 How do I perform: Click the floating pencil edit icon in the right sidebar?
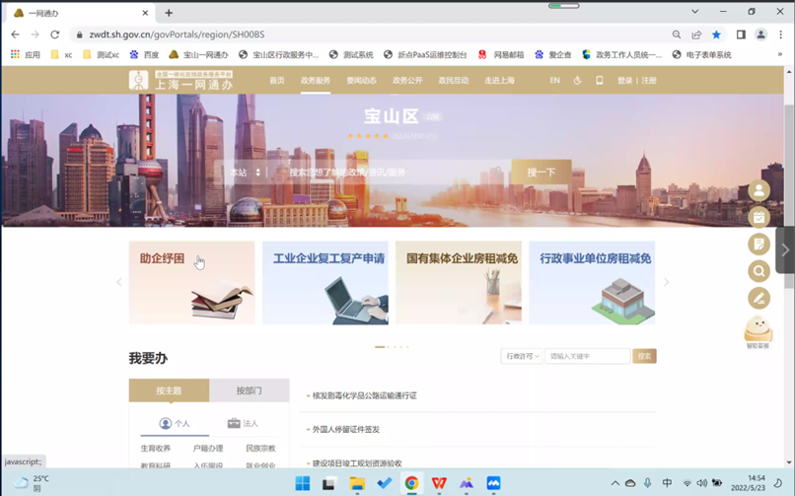(759, 298)
